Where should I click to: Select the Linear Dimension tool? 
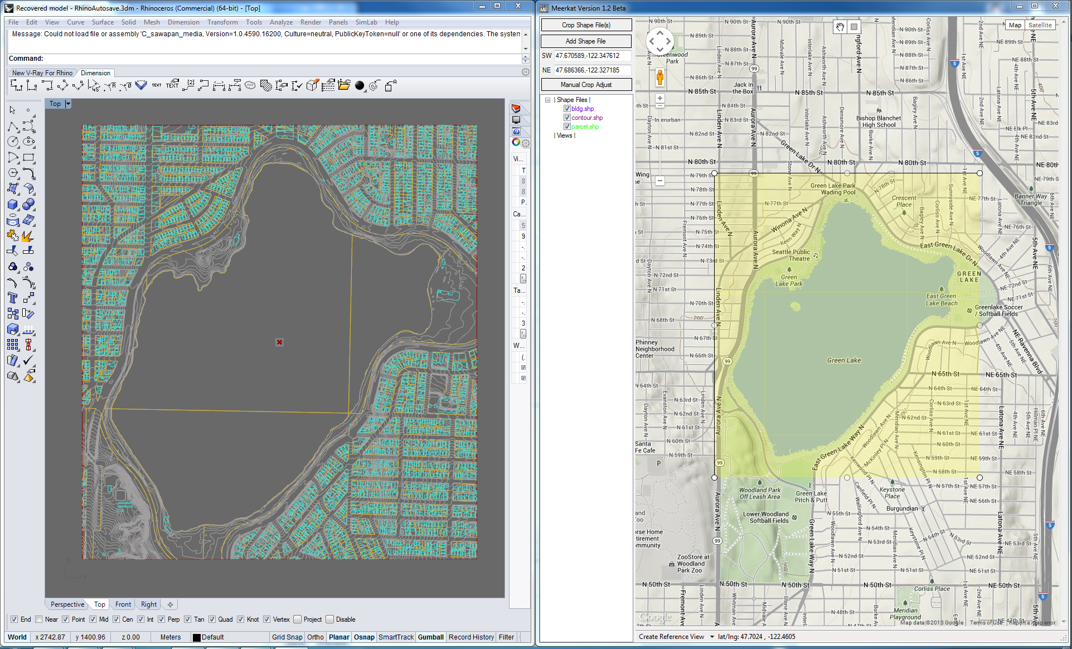pos(16,85)
